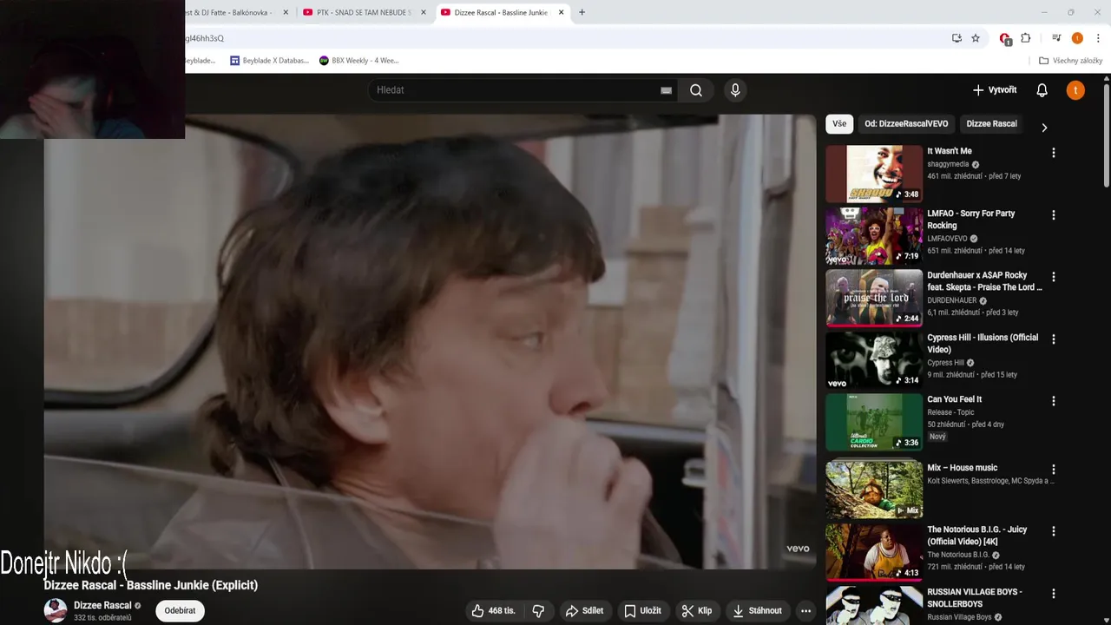
Task: Open options menu for Russian Village Boys video
Action: point(1054,594)
